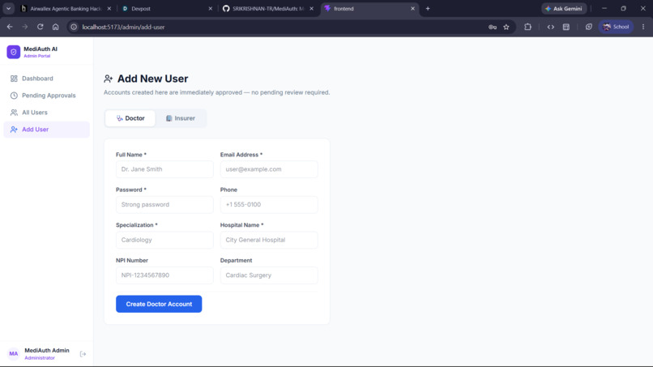Viewport: 653px width, 367px height.
Task: Click the extension icon beside the School profile
Action: click(588, 27)
